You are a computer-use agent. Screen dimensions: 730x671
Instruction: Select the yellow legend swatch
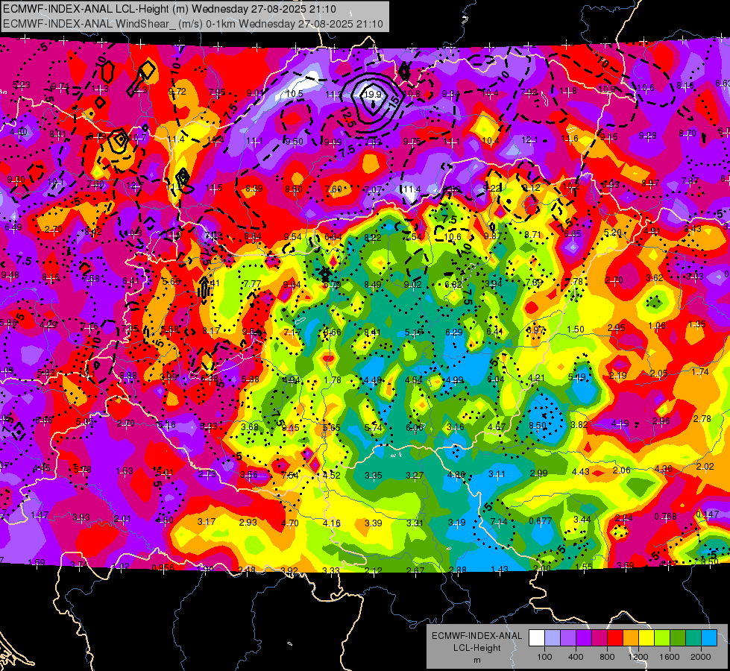tap(646, 638)
